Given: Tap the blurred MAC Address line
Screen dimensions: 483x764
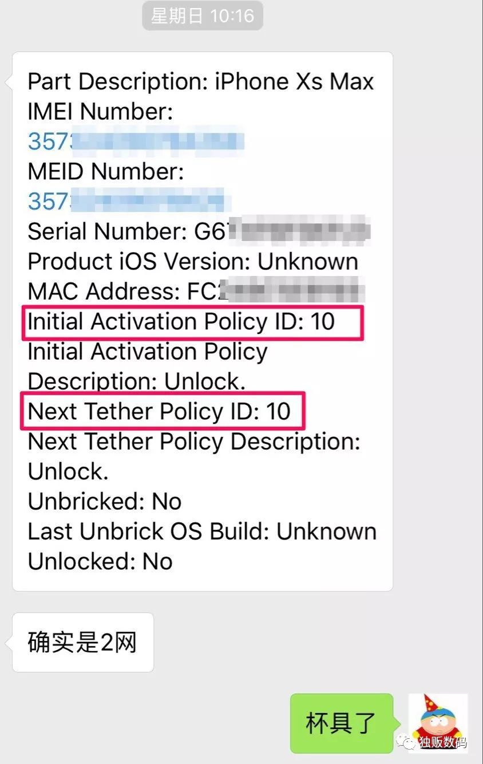Looking at the screenshot, I should pyautogui.click(x=196, y=291).
